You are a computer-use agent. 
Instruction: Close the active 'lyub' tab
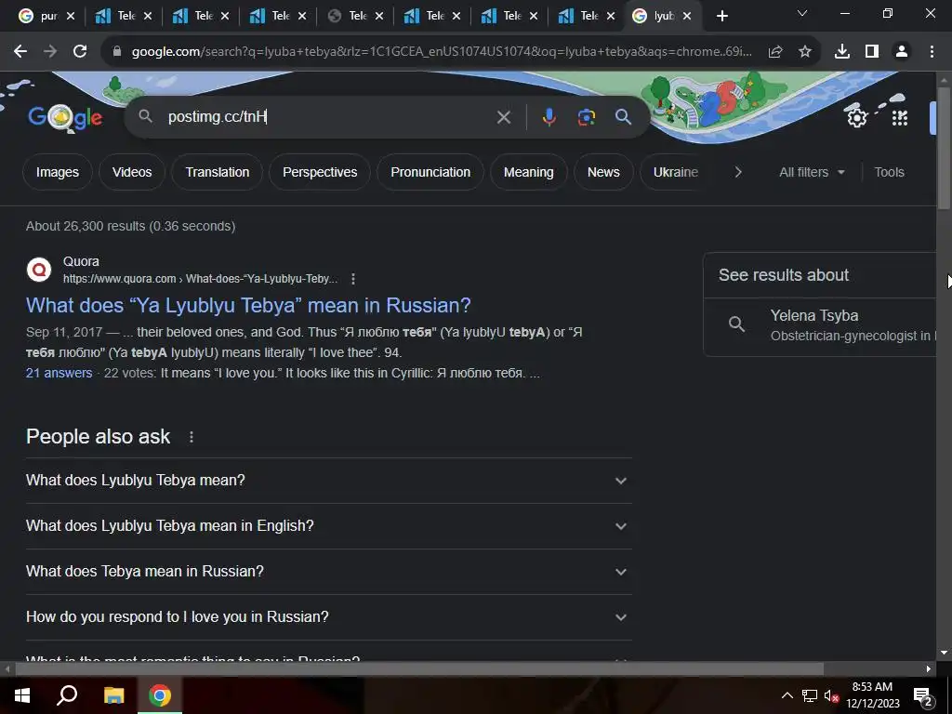687,16
